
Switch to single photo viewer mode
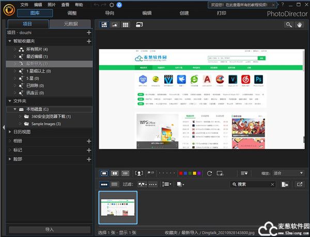104,173
